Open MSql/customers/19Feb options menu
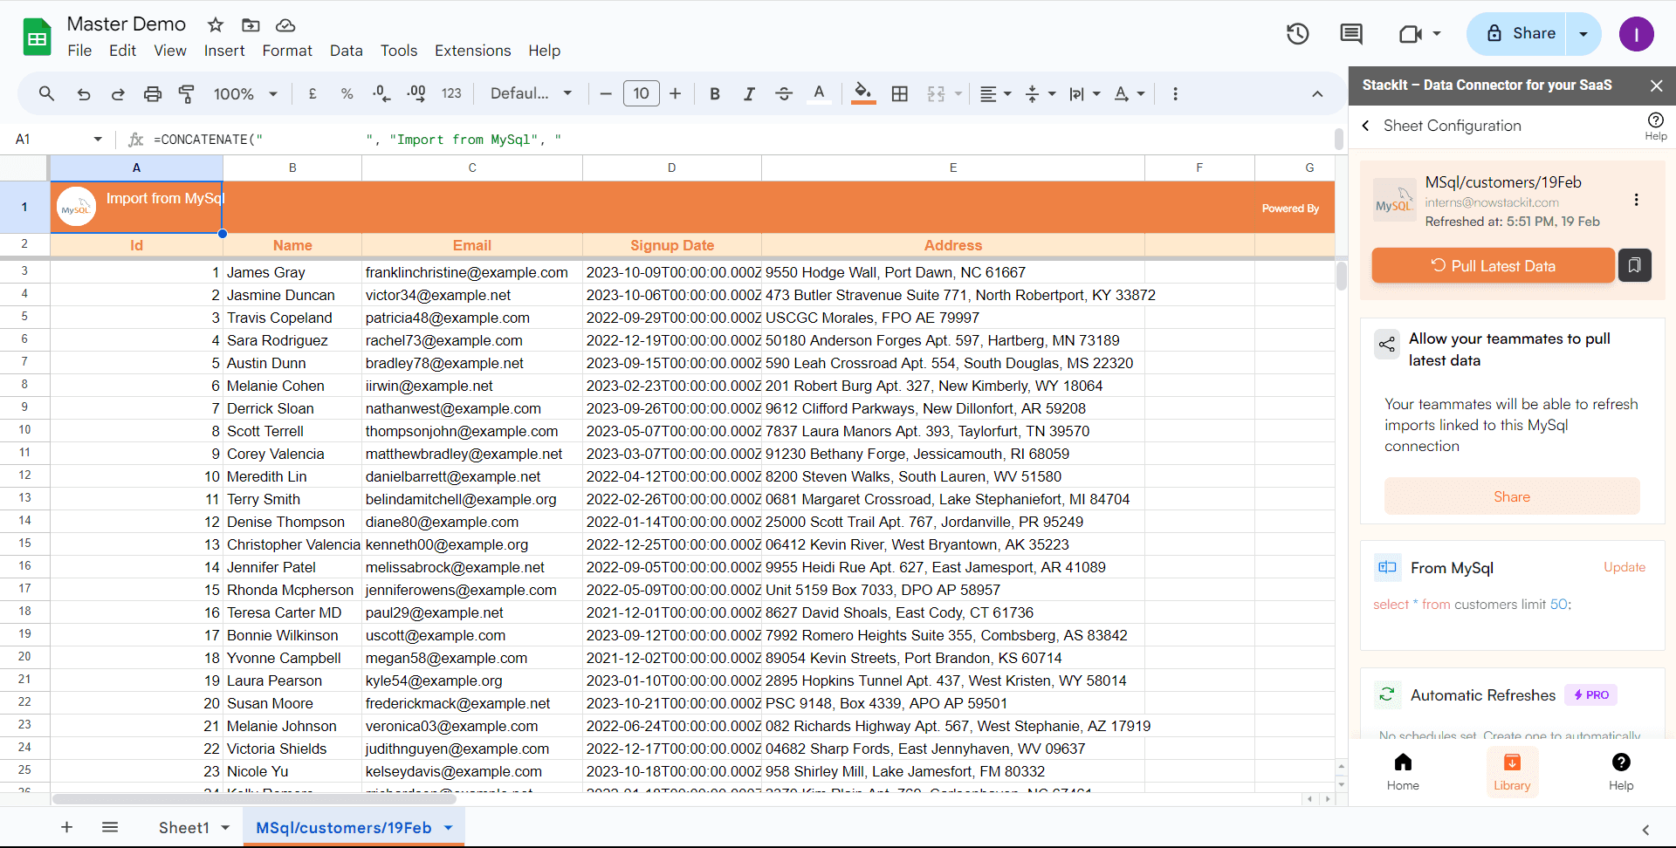This screenshot has width=1676, height=848. pyautogui.click(x=1636, y=200)
